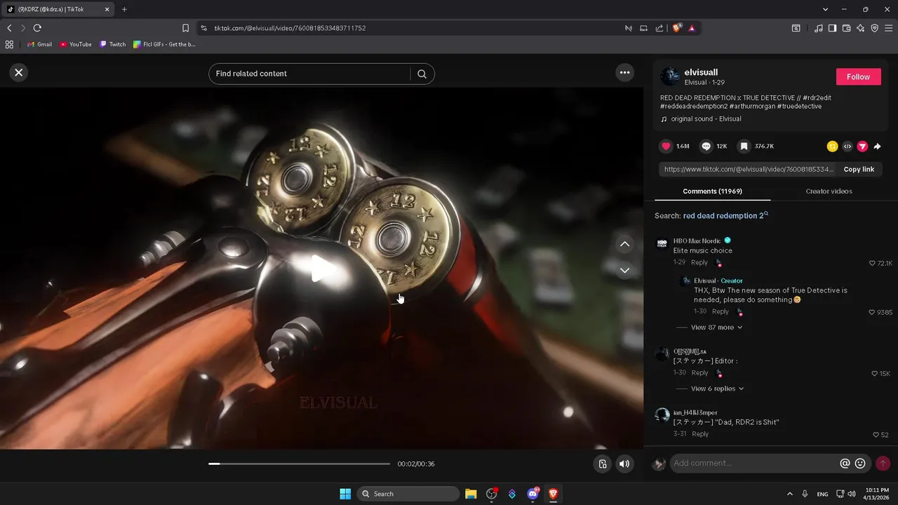Screen dimensions: 898x505
Task: Click the browser address bar URL
Action: pos(290,28)
